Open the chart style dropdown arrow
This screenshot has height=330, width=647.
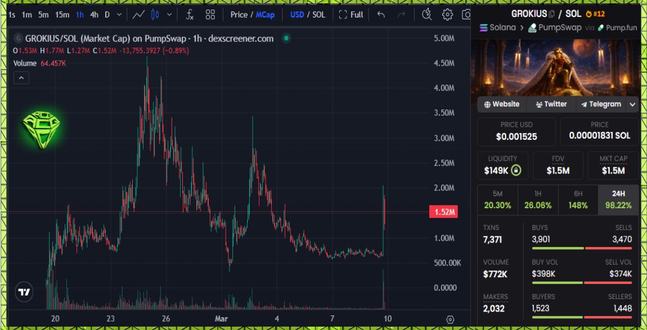click(x=169, y=15)
